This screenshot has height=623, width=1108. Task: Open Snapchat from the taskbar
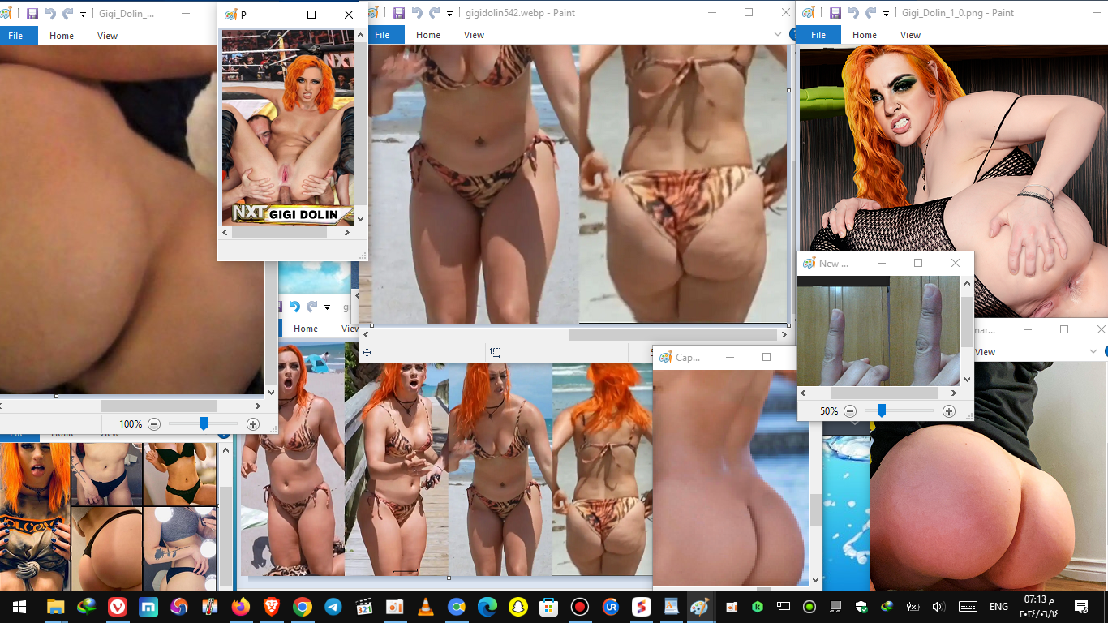(x=518, y=606)
